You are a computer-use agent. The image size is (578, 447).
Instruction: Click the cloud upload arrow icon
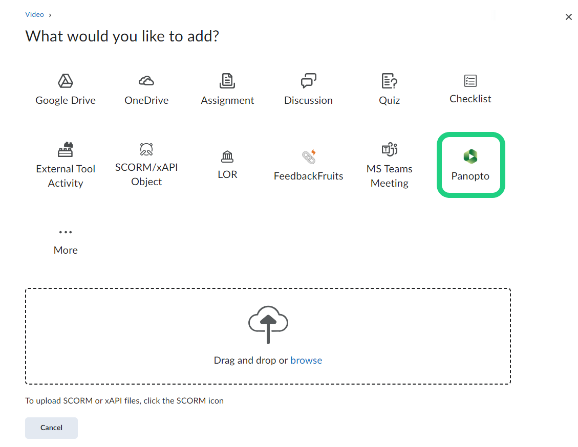[x=268, y=325]
